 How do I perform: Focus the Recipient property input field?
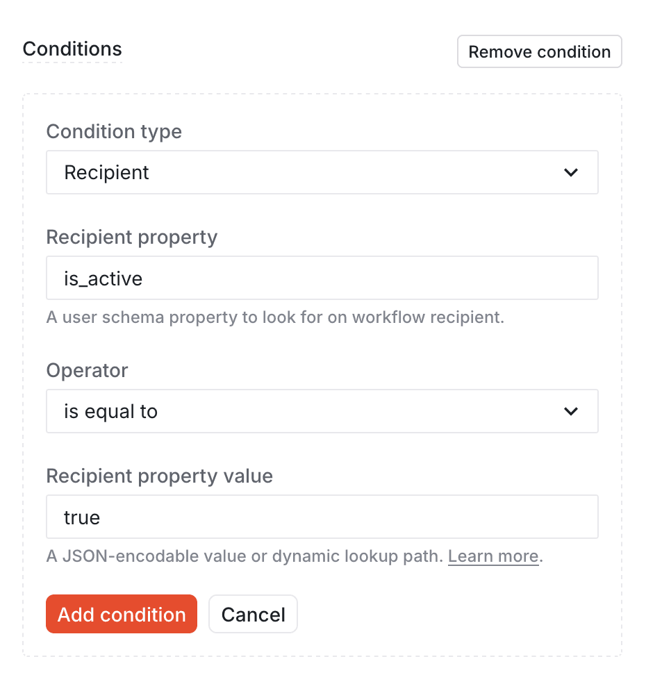tap(322, 278)
